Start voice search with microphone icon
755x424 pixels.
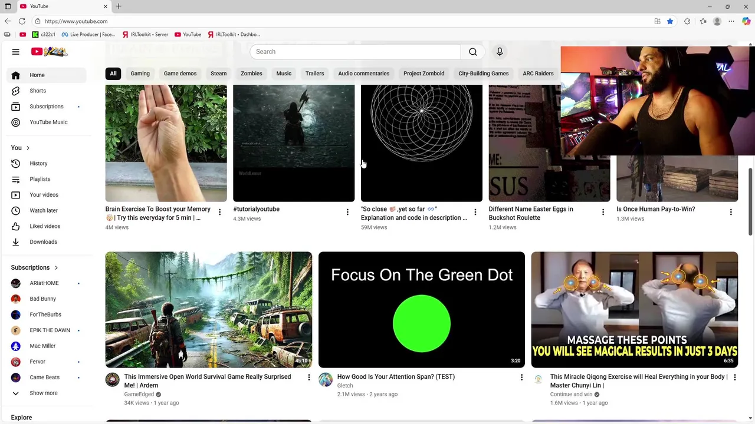[x=500, y=52]
